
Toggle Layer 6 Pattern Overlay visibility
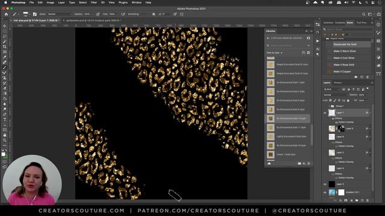click(336, 146)
